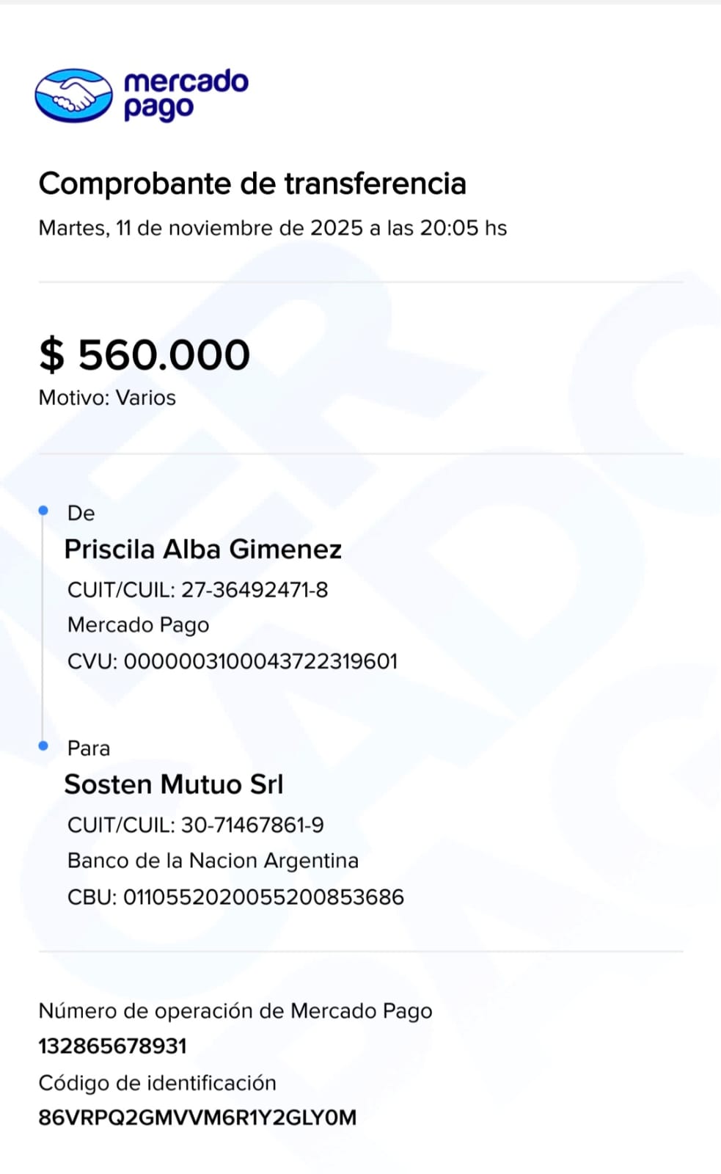Click the blue dot beside "De"
Screen dimensions: 721x1174
pyautogui.click(x=43, y=510)
